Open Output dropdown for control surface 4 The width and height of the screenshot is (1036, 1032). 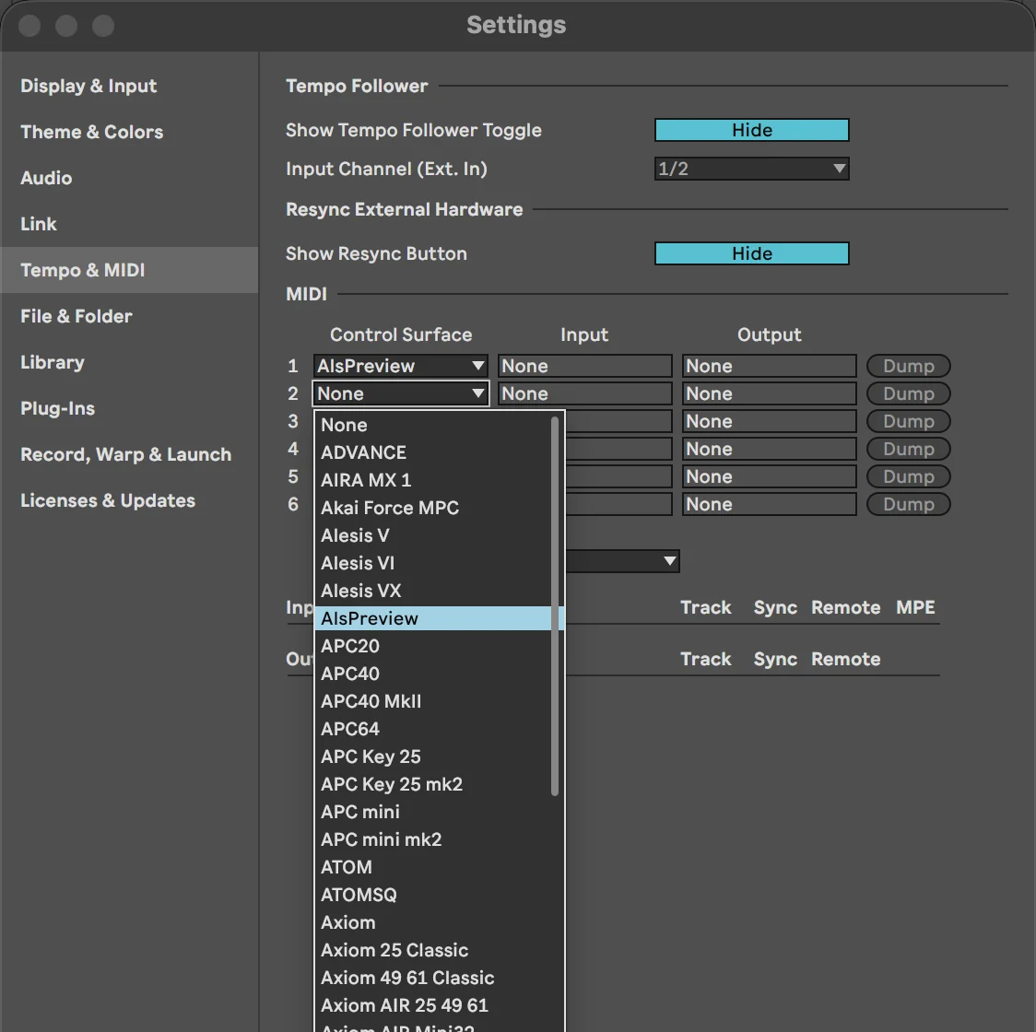[x=769, y=450]
